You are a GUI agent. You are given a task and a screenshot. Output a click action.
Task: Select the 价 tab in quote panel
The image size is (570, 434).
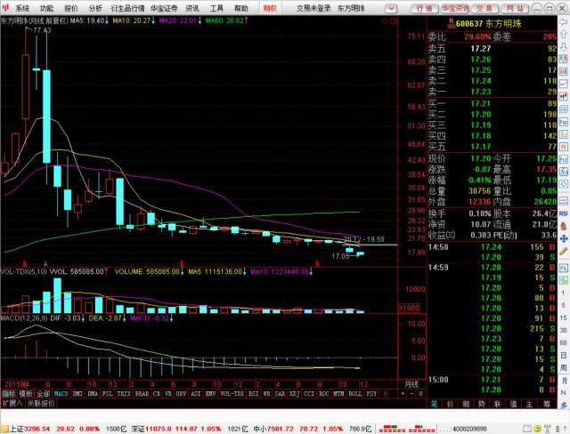click(x=450, y=404)
